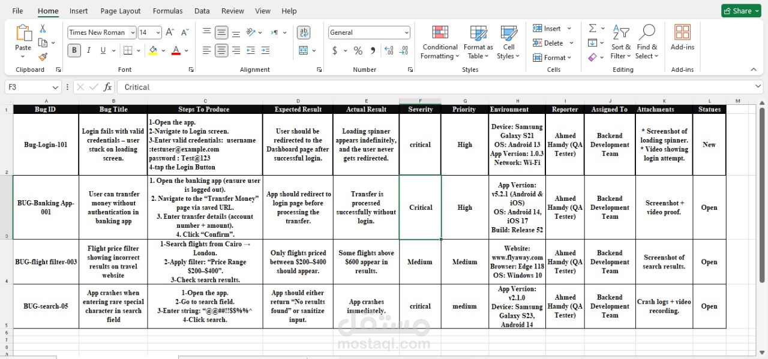Select column F header
The width and height of the screenshot is (768, 359).
coord(420,101)
